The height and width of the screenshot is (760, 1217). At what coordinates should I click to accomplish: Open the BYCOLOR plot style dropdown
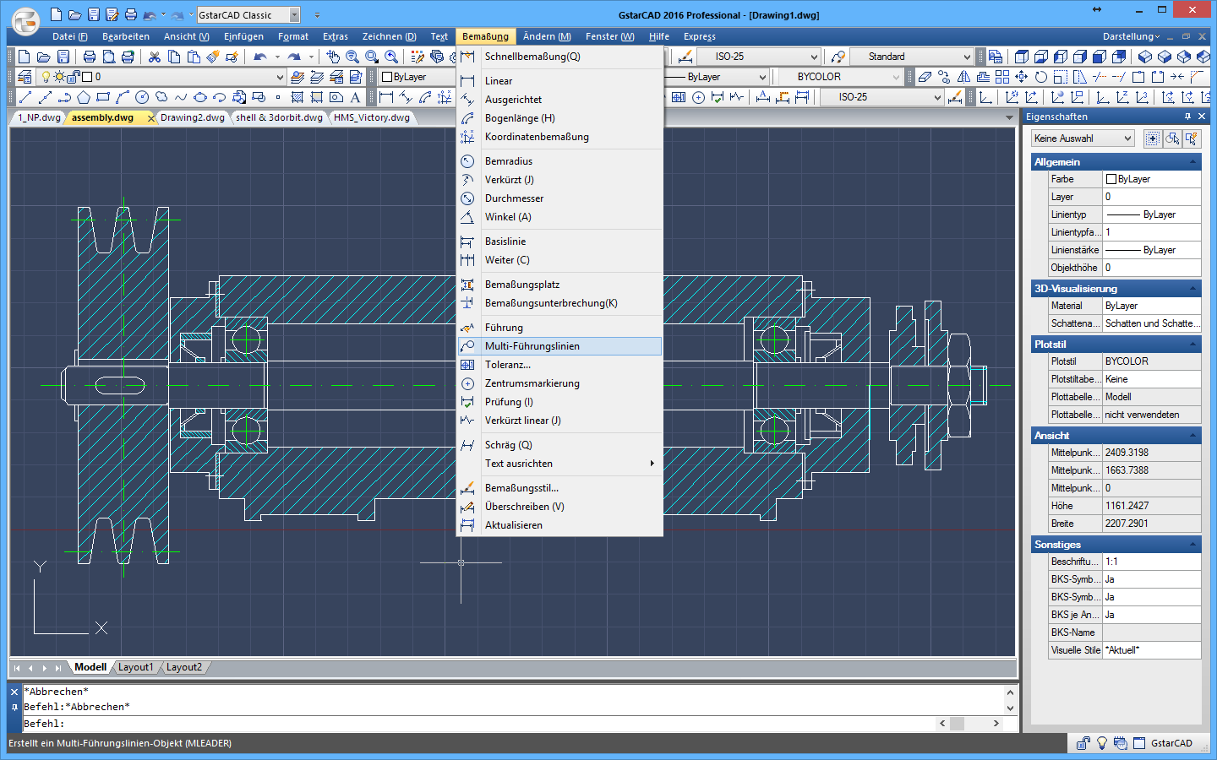(x=896, y=77)
